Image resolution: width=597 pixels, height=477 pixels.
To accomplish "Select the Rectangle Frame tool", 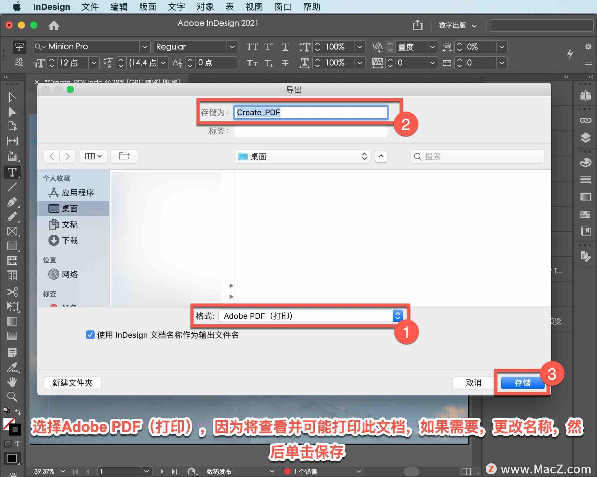I will click(12, 231).
